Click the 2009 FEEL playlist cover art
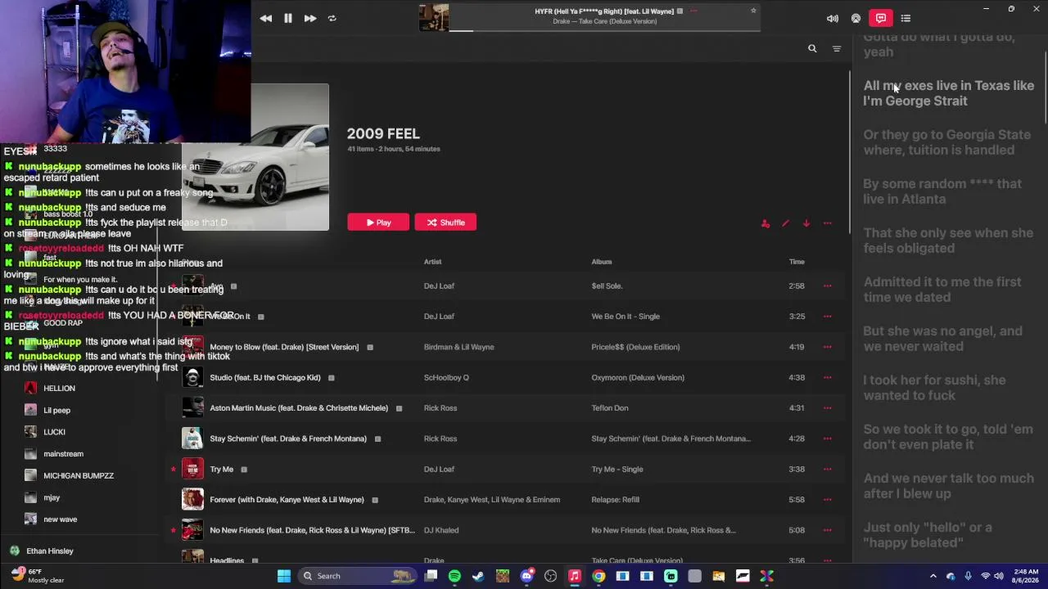 tap(255, 156)
